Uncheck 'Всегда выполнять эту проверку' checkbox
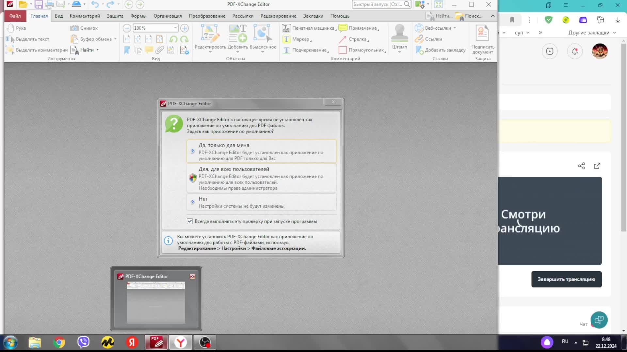 click(190, 221)
